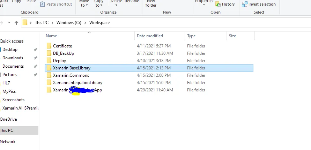
Task: Click the Invert selection grid icon
Action: (x=245, y=4)
